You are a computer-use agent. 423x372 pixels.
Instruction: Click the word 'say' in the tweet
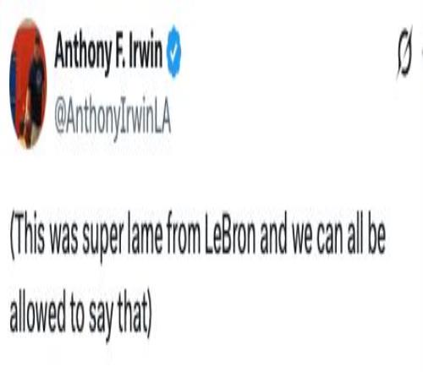click(101, 317)
